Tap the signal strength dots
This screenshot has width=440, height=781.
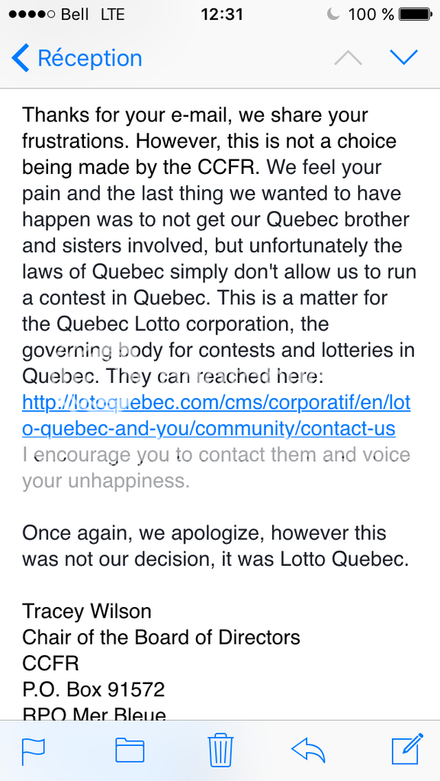[32, 14]
